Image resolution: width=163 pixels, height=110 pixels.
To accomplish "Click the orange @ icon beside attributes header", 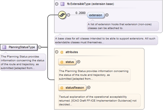I will [62, 52].
